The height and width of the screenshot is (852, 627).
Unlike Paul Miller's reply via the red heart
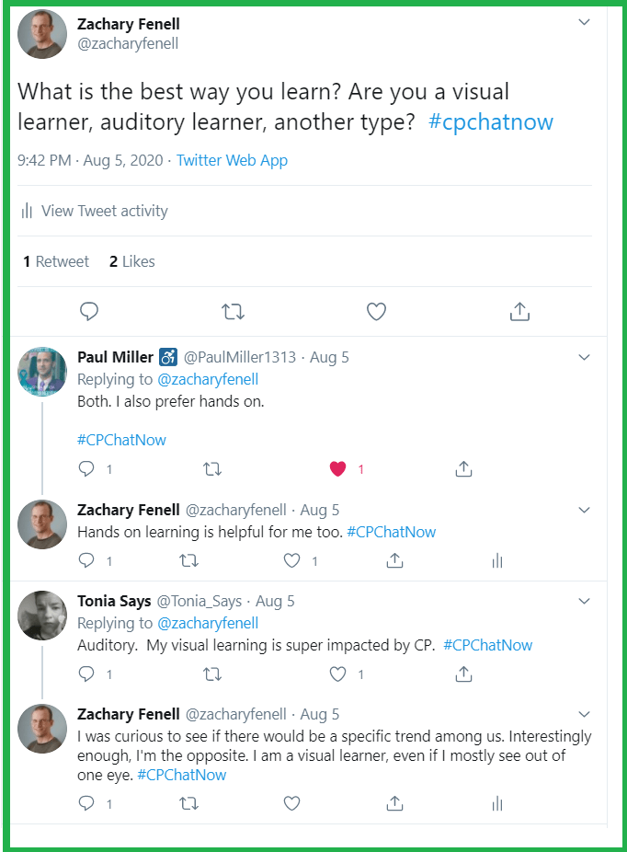[337, 468]
